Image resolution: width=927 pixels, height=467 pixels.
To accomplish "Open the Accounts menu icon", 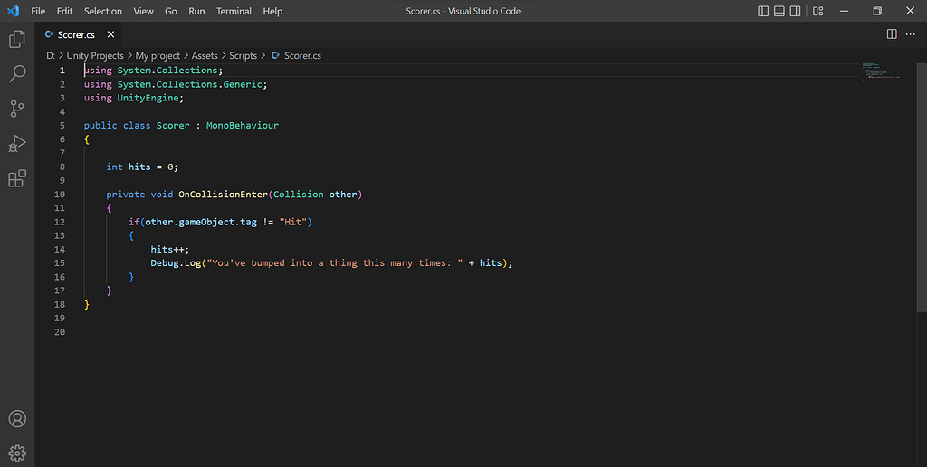I will click(17, 419).
